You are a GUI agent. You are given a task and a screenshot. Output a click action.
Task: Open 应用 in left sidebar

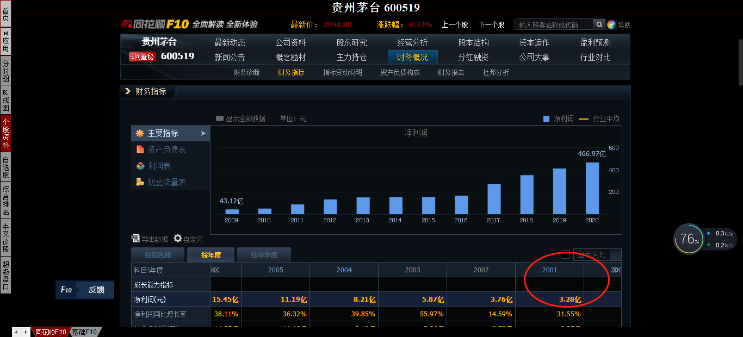[x=5, y=41]
